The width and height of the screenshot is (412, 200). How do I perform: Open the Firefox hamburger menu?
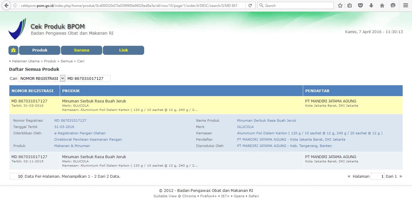[x=406, y=5]
